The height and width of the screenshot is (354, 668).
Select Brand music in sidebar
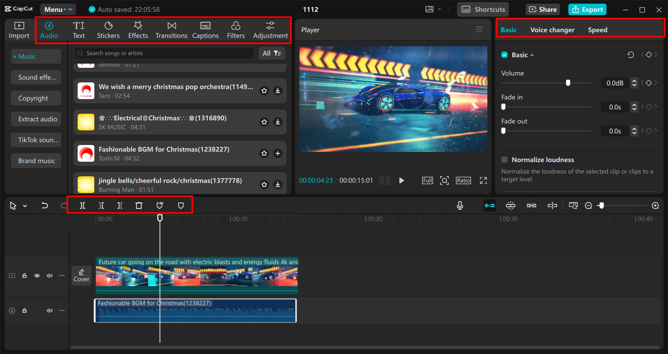point(36,161)
